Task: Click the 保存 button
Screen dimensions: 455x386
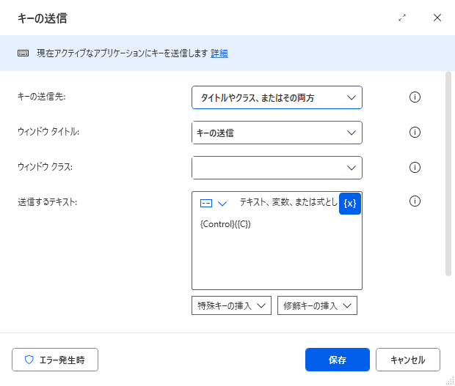Action: 338,360
